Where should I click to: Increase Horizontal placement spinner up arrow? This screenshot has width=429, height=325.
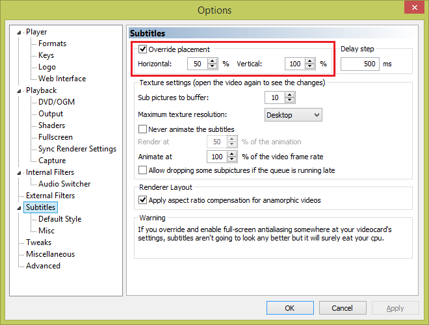click(x=212, y=61)
